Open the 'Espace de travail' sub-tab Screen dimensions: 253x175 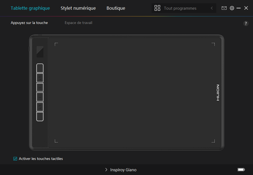tap(78, 23)
